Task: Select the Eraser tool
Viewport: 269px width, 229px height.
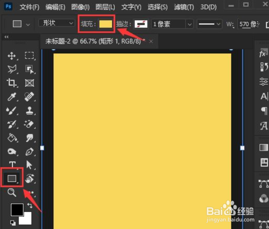Action: tap(29, 124)
